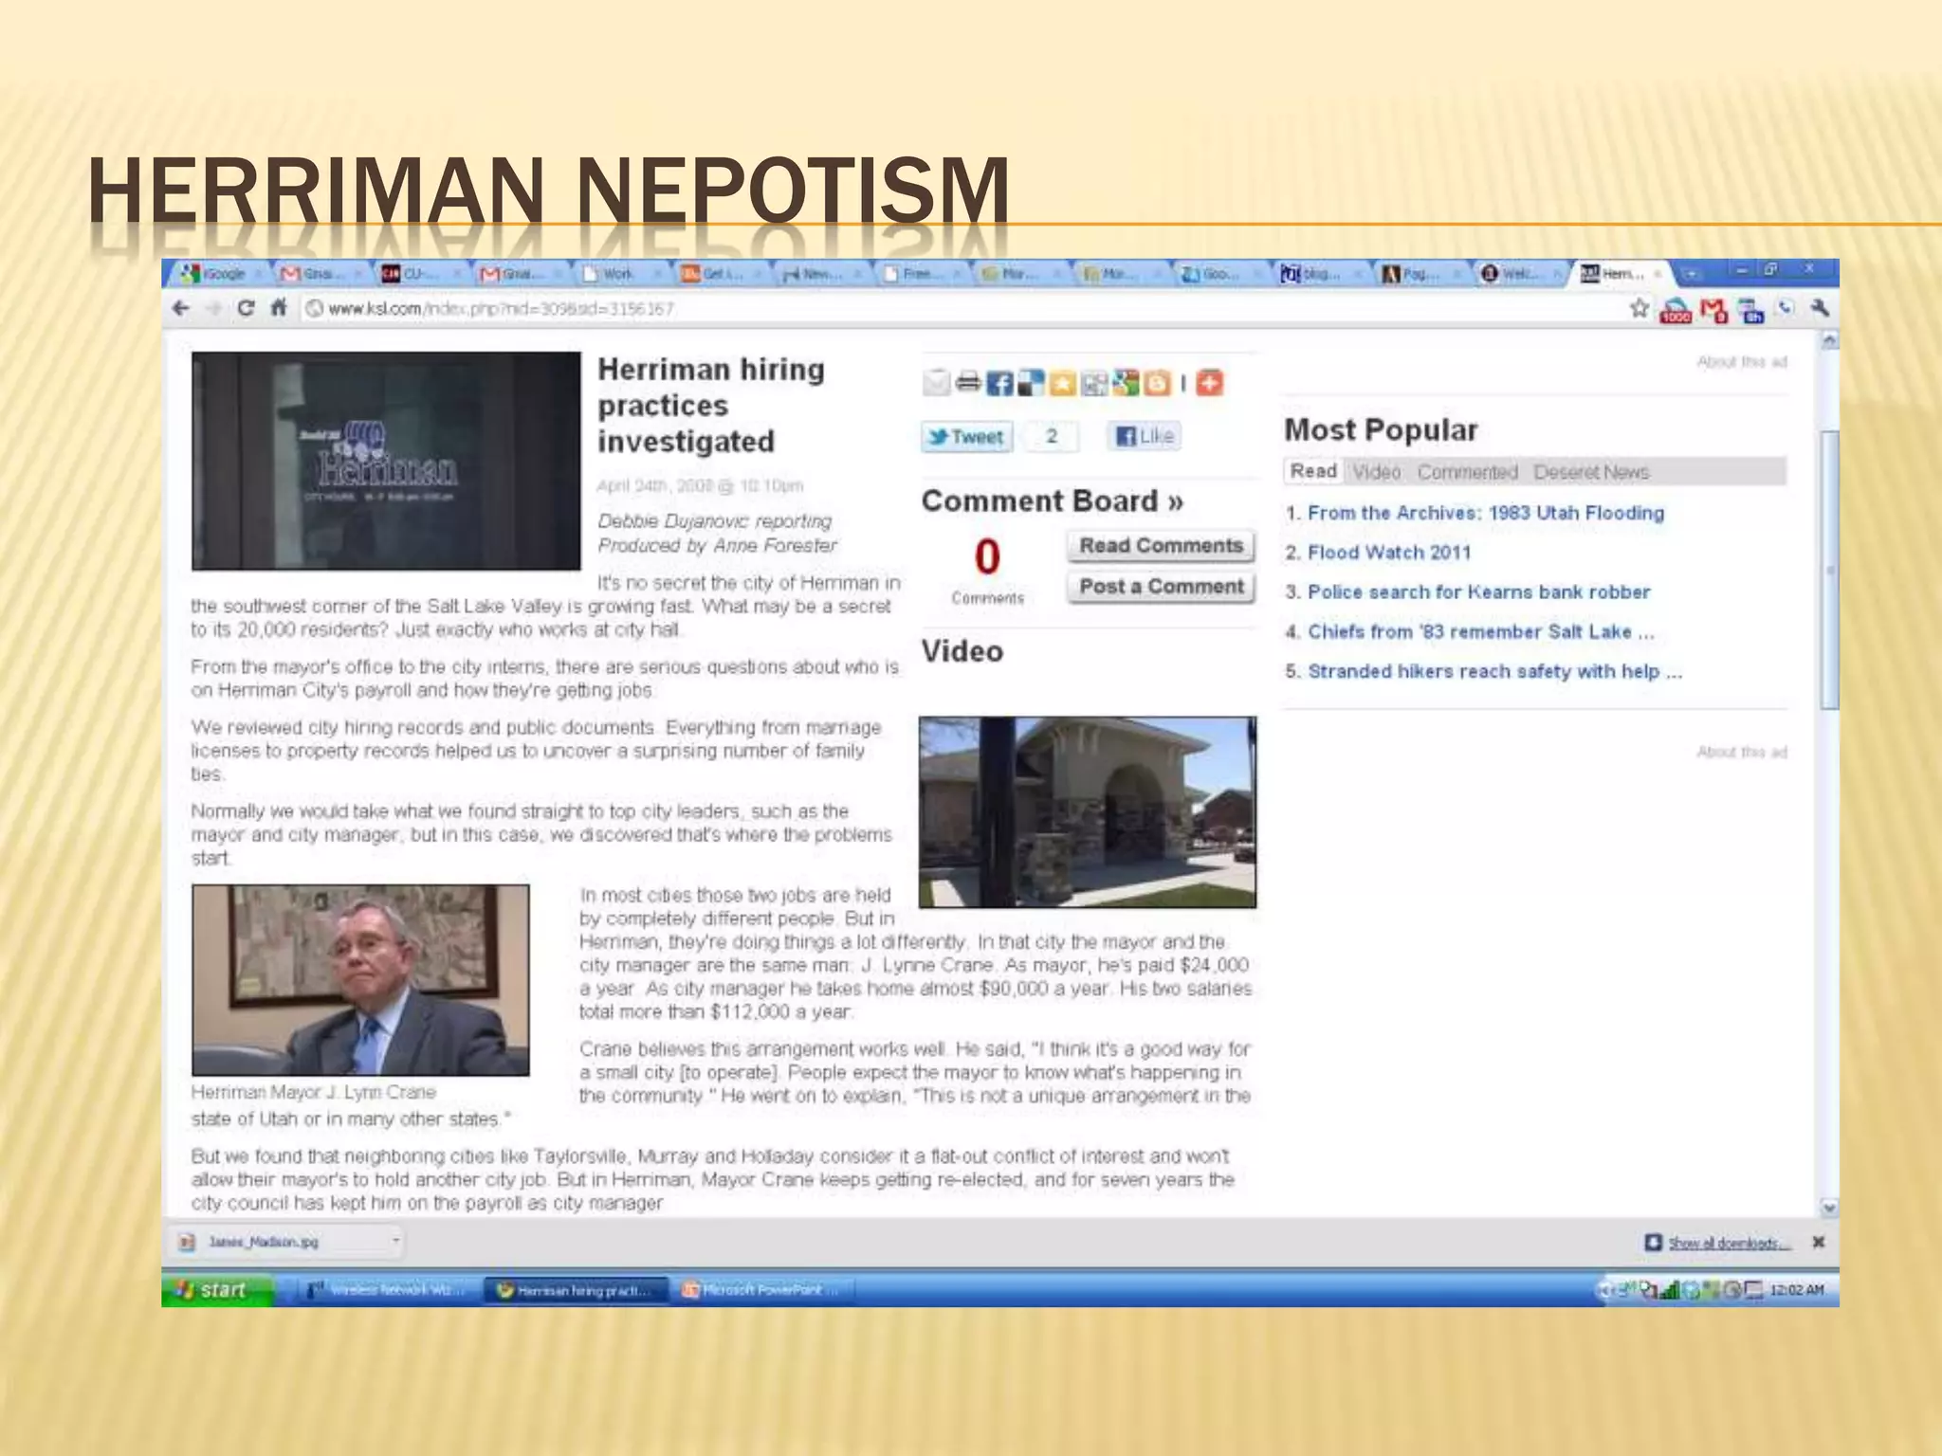Open 'Chiefs from '83 remember Salt Lake' link

point(1481,632)
